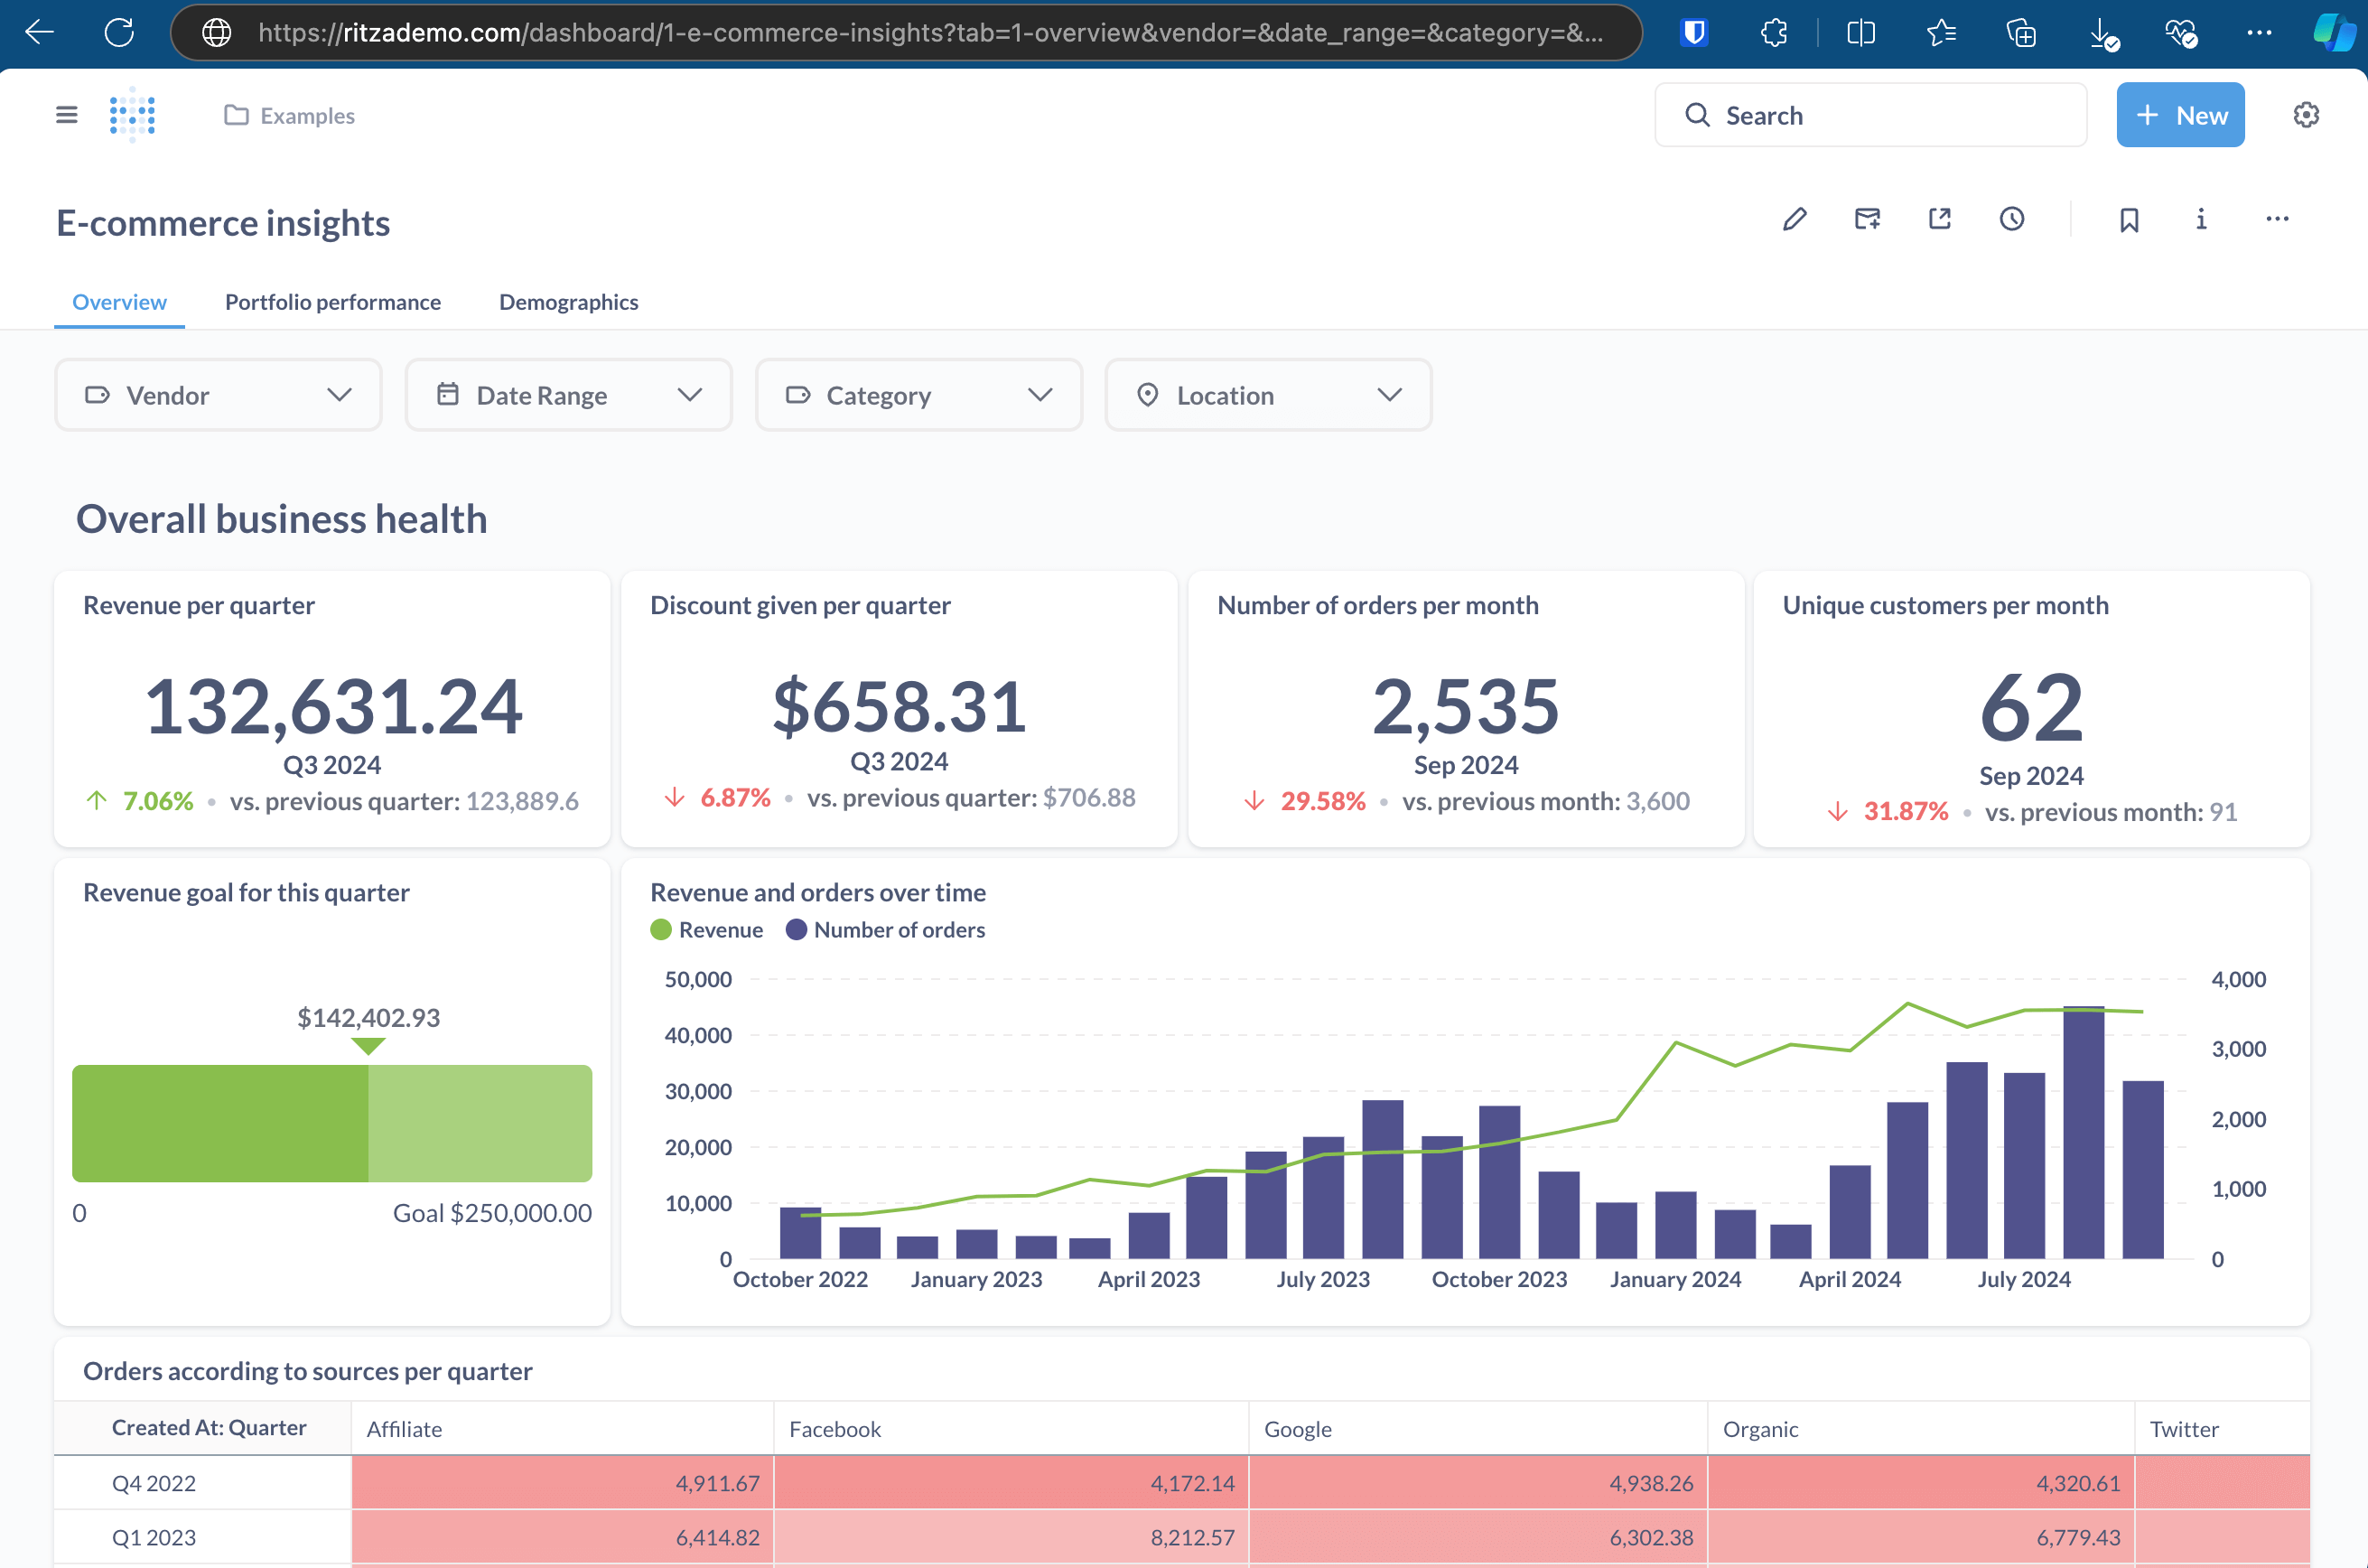Click the more options ellipsis icon
2368x1568 pixels.
(x=2277, y=219)
